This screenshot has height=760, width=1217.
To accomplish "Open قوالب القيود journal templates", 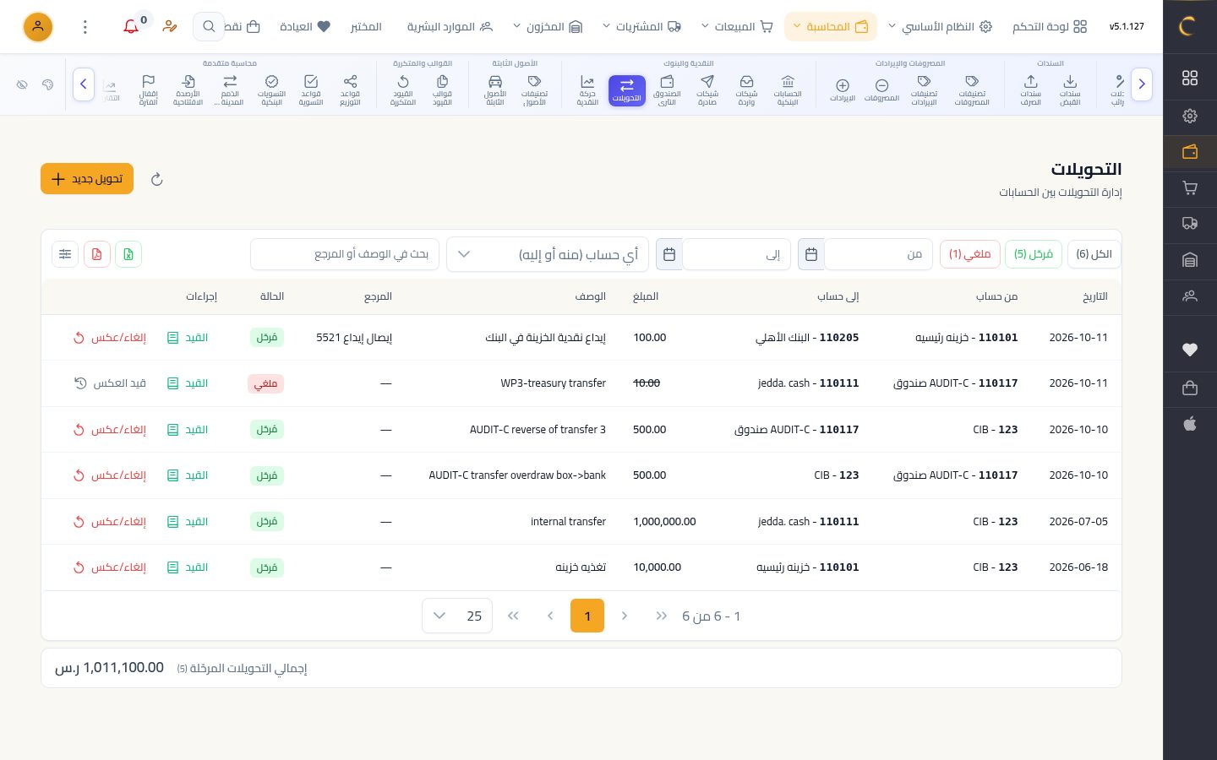I will [x=442, y=90].
